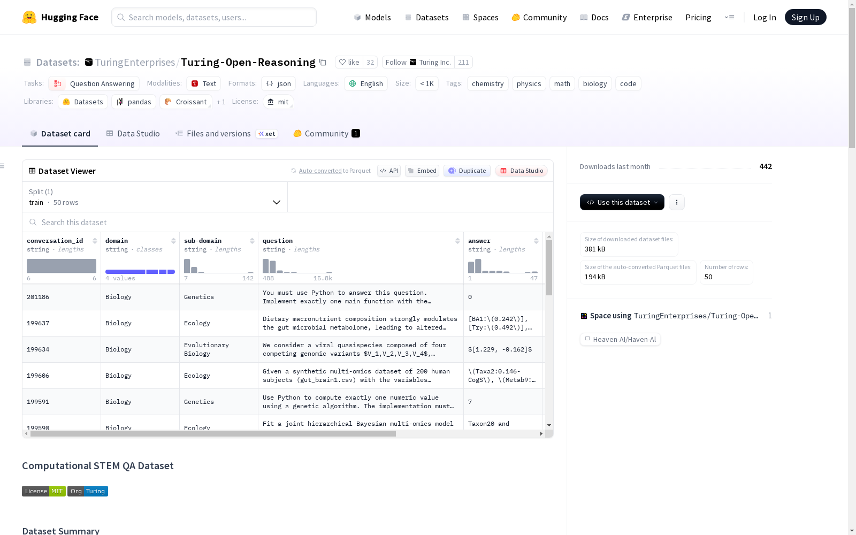Viewport: 856px width, 535px height.
Task: Click the Croissant library tag
Action: [x=186, y=102]
